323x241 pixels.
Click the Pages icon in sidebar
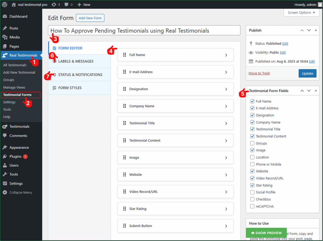[5, 46]
